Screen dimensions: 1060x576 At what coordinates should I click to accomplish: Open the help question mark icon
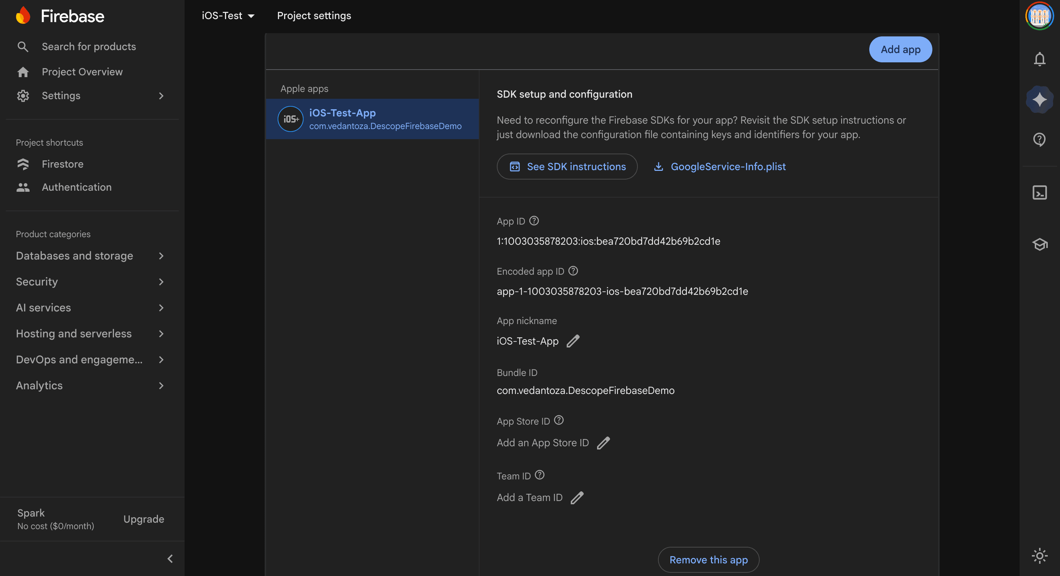pos(1039,139)
